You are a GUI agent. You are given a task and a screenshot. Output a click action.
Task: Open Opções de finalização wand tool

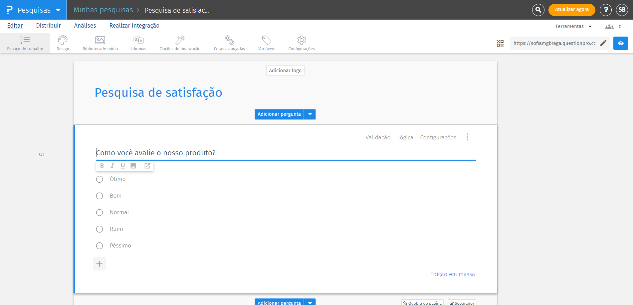coord(180,43)
